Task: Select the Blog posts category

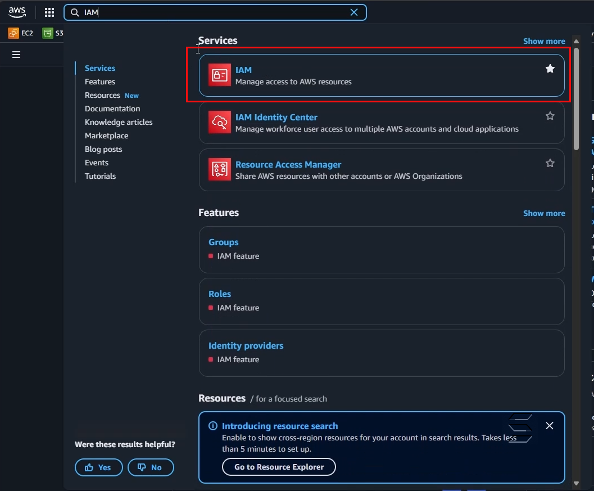Action: click(103, 150)
